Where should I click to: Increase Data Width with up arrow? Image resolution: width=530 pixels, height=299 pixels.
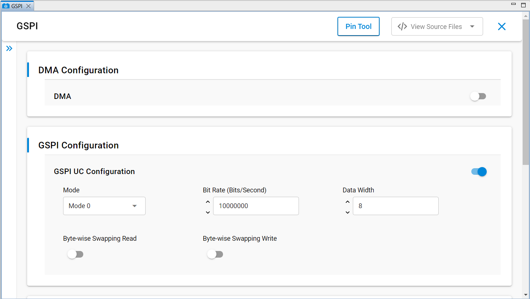pos(348,202)
